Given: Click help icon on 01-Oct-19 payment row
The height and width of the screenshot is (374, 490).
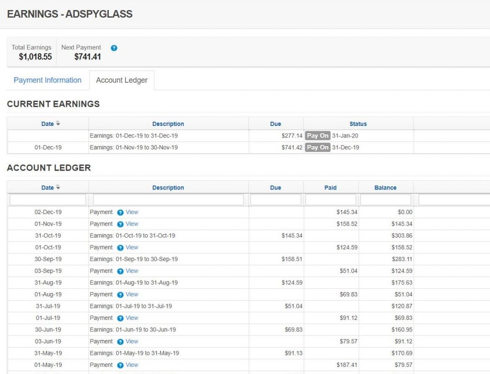Looking at the screenshot, I should (x=120, y=248).
